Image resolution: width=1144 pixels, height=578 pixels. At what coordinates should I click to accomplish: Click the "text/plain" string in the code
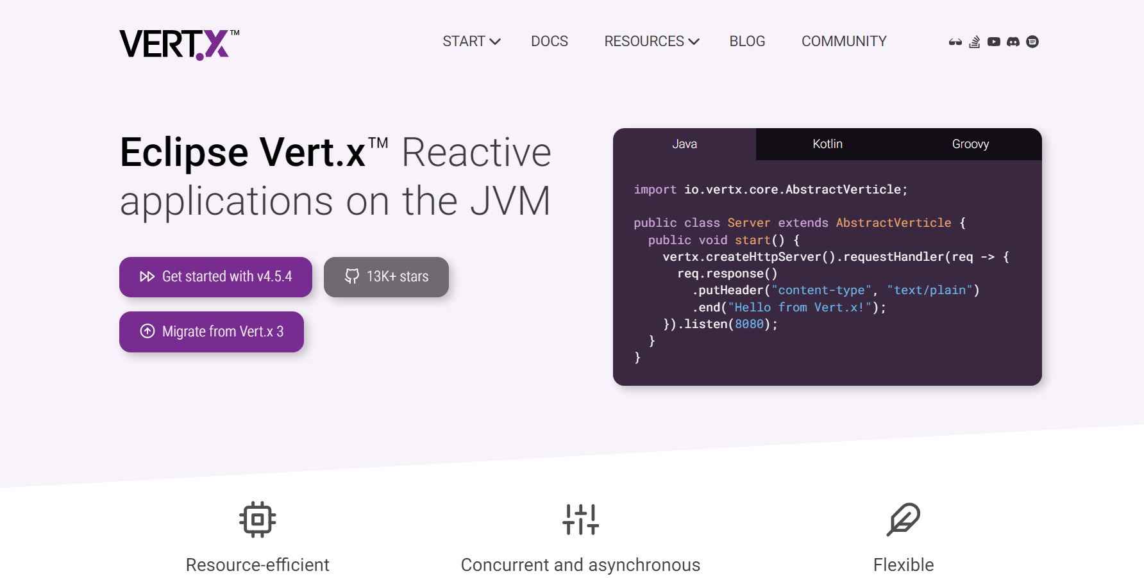[x=930, y=290]
